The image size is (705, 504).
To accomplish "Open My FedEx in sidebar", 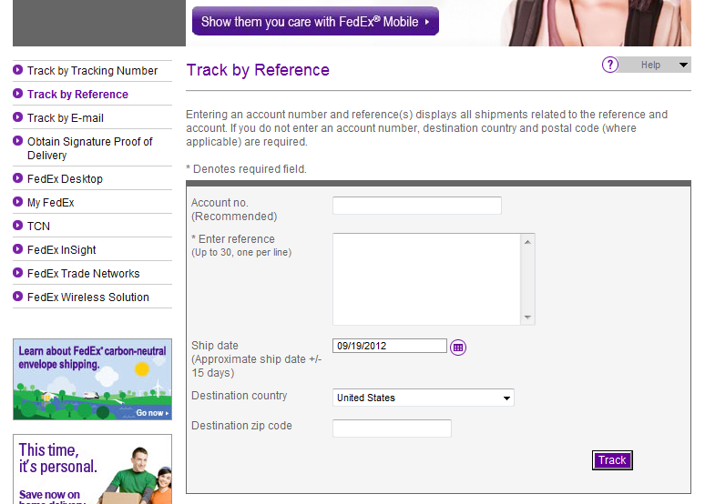I will [50, 203].
